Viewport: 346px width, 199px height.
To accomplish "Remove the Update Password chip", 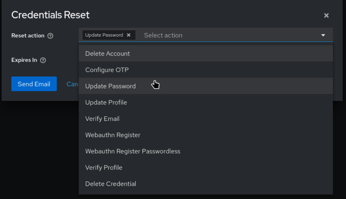I will pyautogui.click(x=129, y=35).
